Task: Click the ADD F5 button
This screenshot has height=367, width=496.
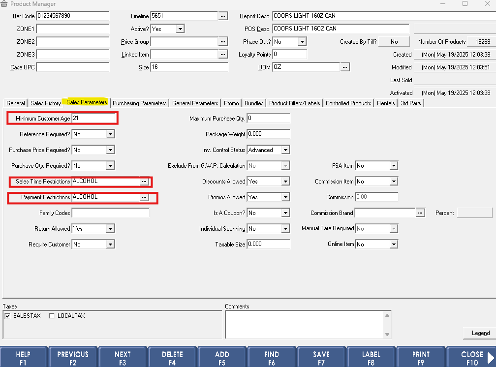Action: click(x=222, y=358)
